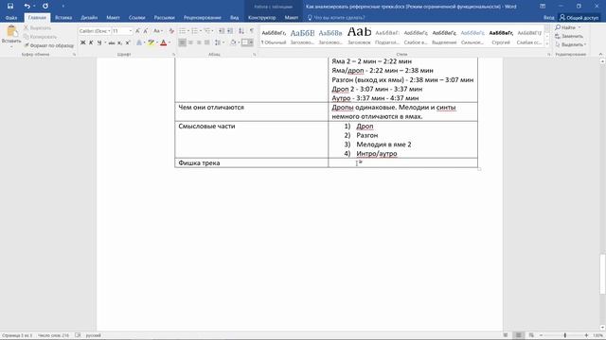Apply red font color A
The width and height of the screenshot is (606, 340).
coord(164,42)
